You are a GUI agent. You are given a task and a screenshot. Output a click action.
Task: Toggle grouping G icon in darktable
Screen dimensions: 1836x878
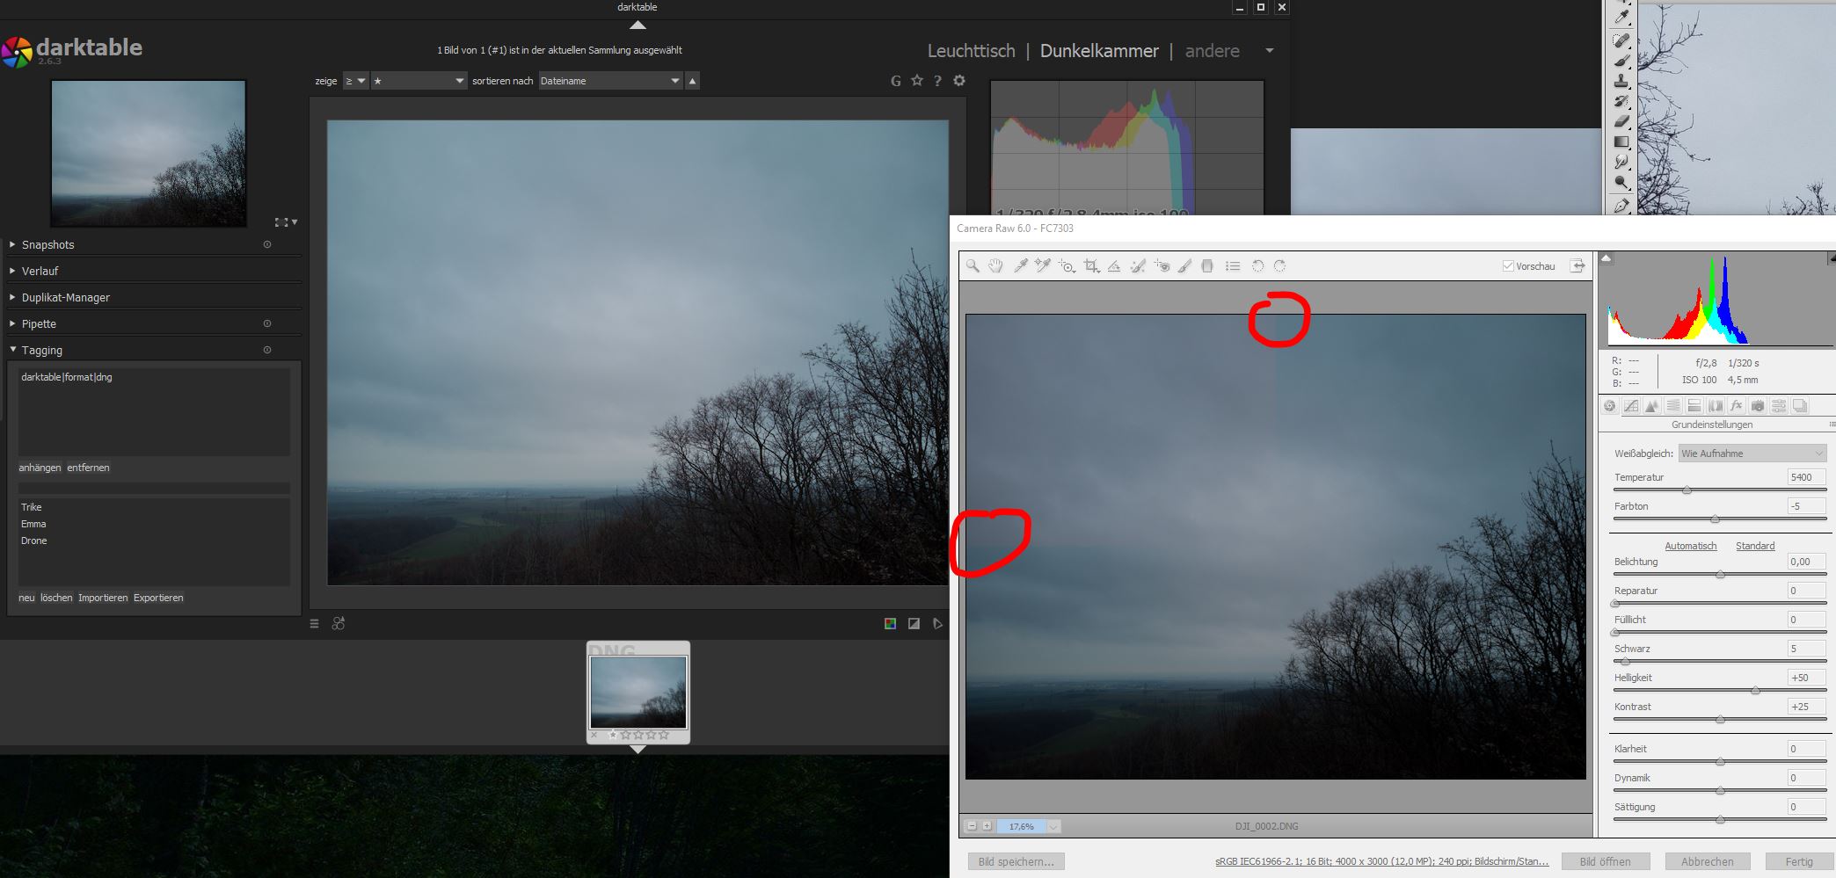pos(896,81)
